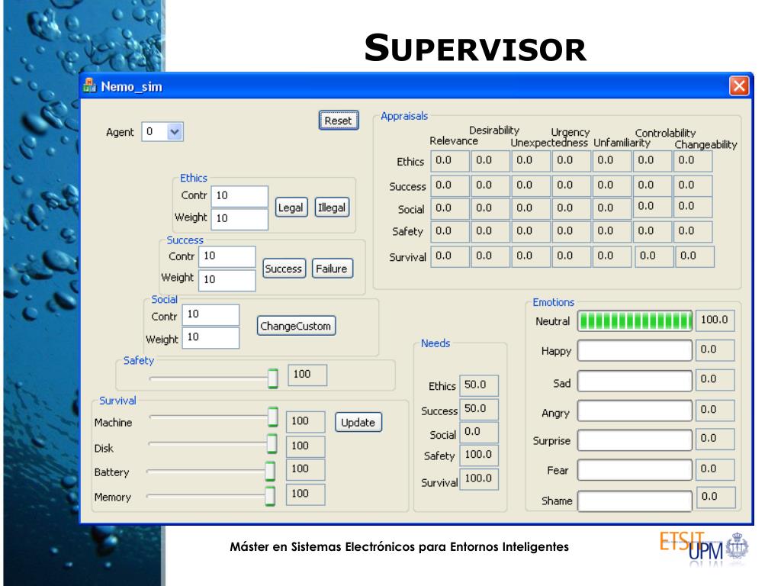Open the Agent dropdown
Image resolution: width=781 pixels, height=586 pixels.
(175, 132)
